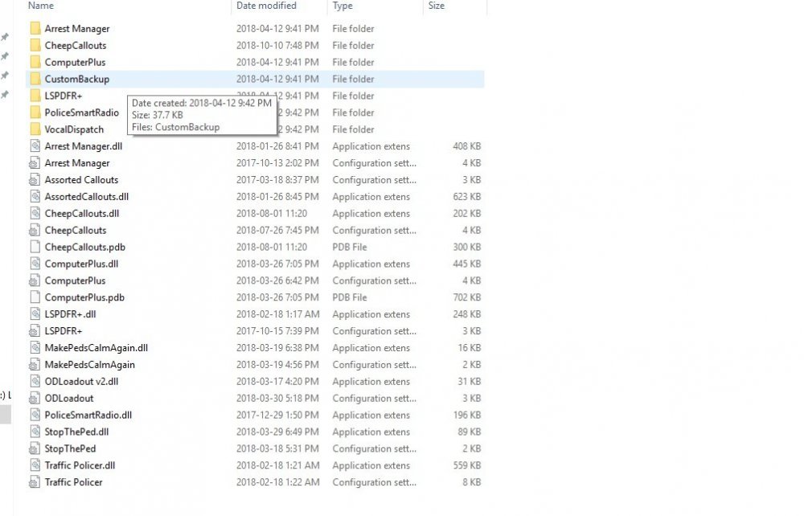Select the PoliceSmartRadio folder name

tap(81, 113)
